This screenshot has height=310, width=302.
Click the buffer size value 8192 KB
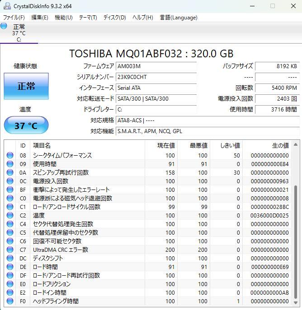coord(277,66)
